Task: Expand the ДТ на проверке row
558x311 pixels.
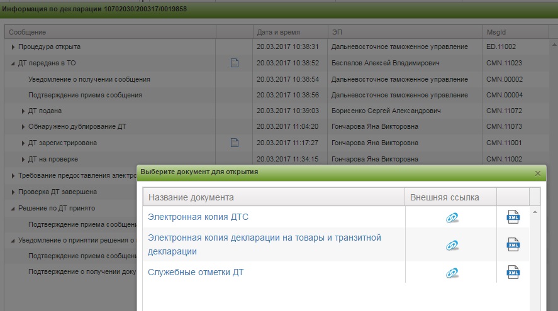Action: (24, 159)
